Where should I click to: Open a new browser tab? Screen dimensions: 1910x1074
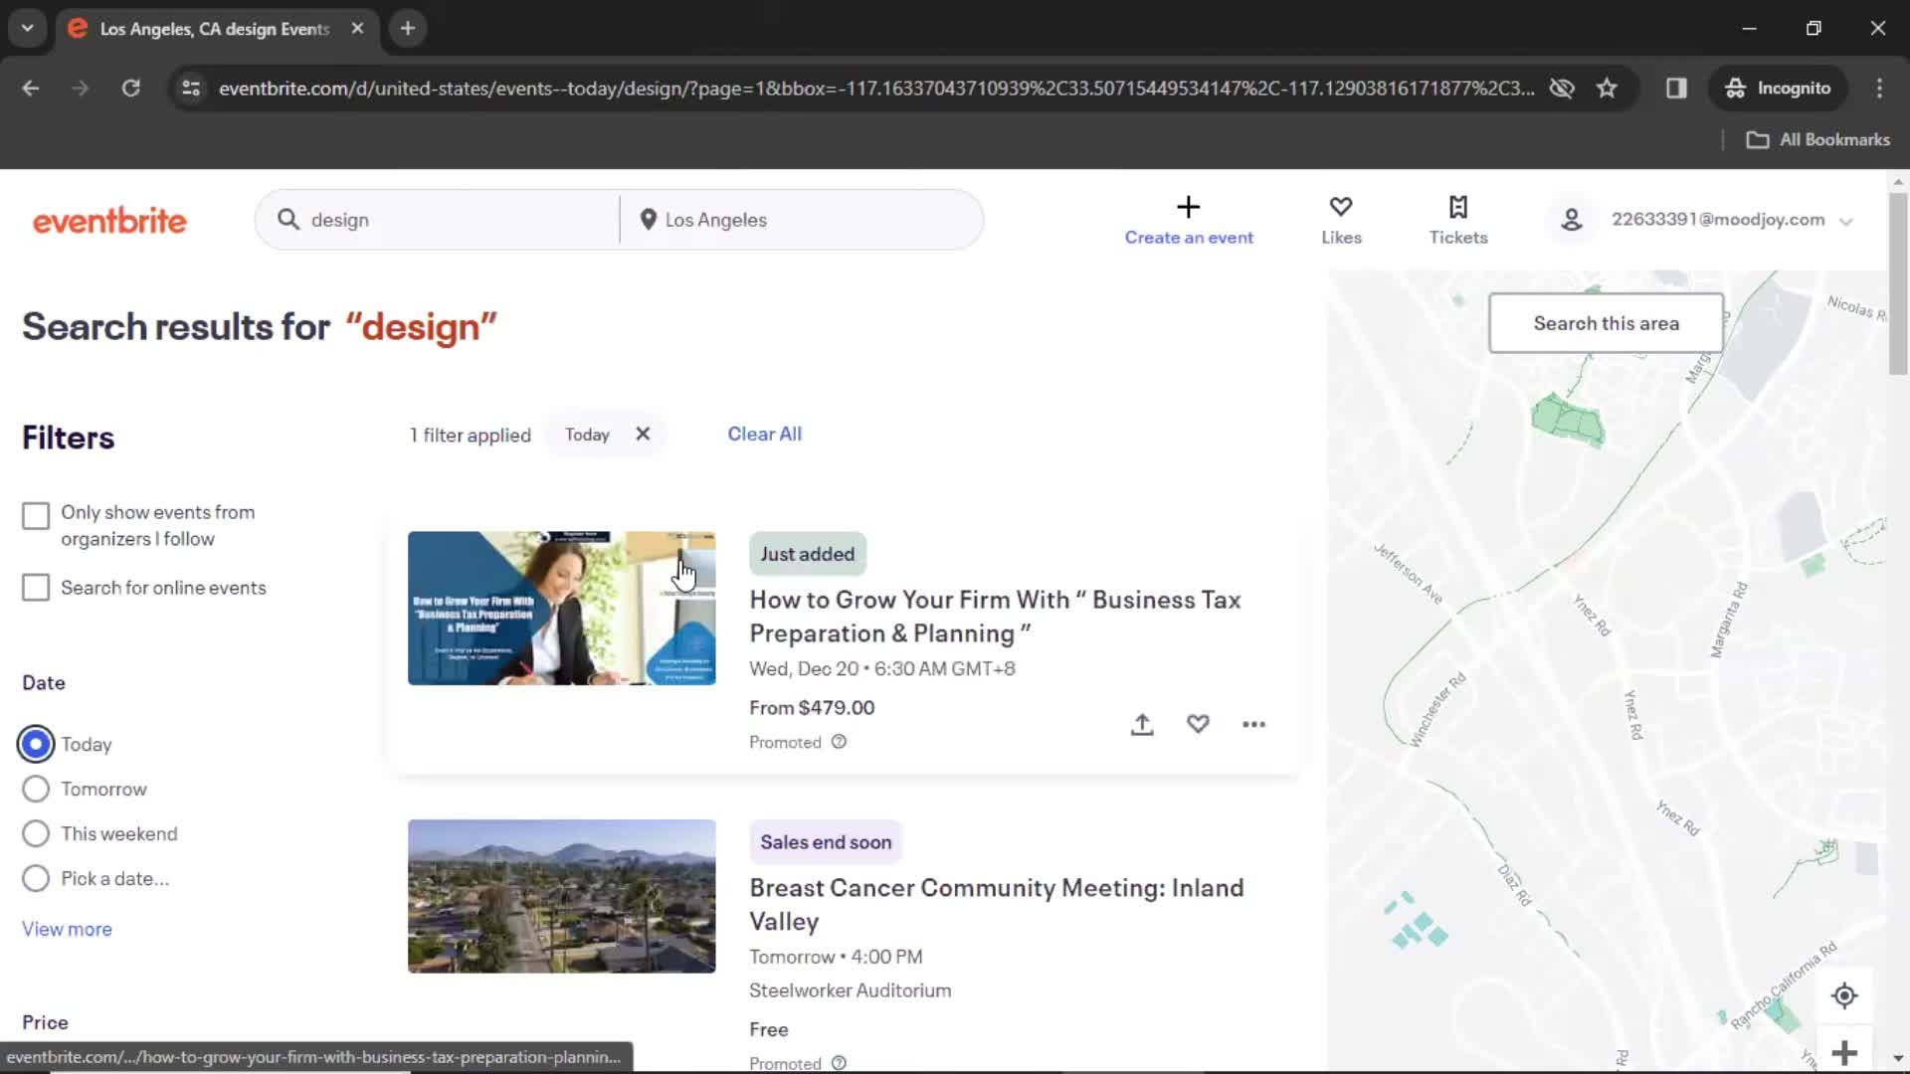coord(408,28)
